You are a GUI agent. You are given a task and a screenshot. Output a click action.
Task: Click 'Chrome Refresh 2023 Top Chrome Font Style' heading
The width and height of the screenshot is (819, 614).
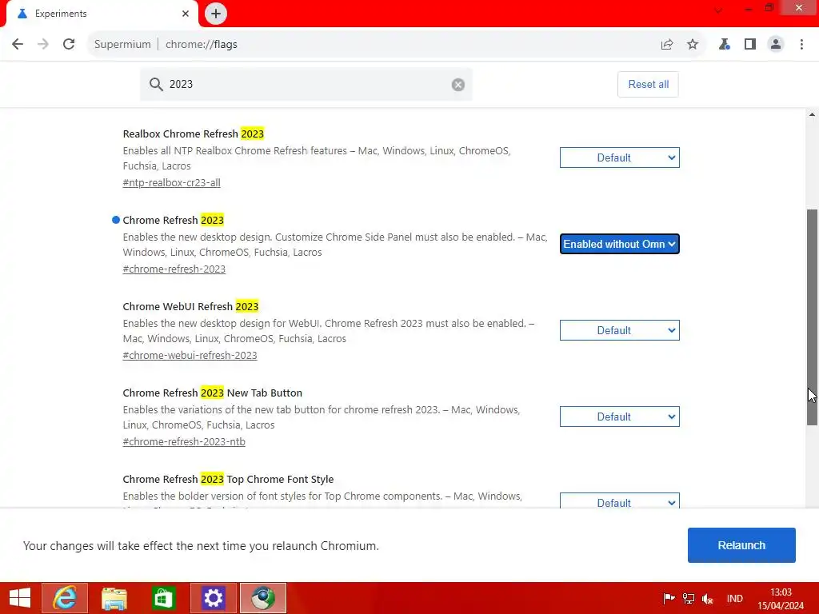pyautogui.click(x=228, y=480)
